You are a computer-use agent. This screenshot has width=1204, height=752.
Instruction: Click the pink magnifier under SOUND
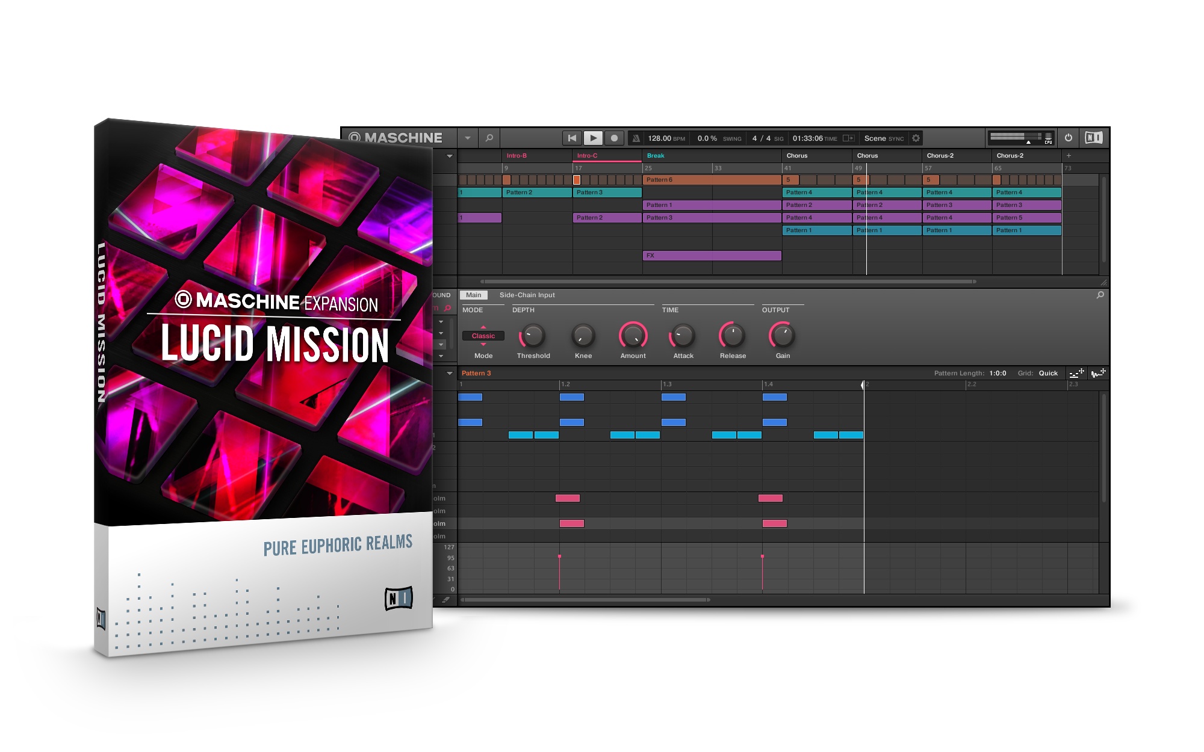point(447,308)
